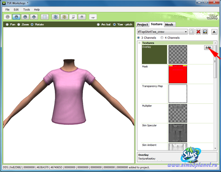The image size is (221, 172).
Task: Click the TSR Workshop title bar icon
Action: point(4,3)
